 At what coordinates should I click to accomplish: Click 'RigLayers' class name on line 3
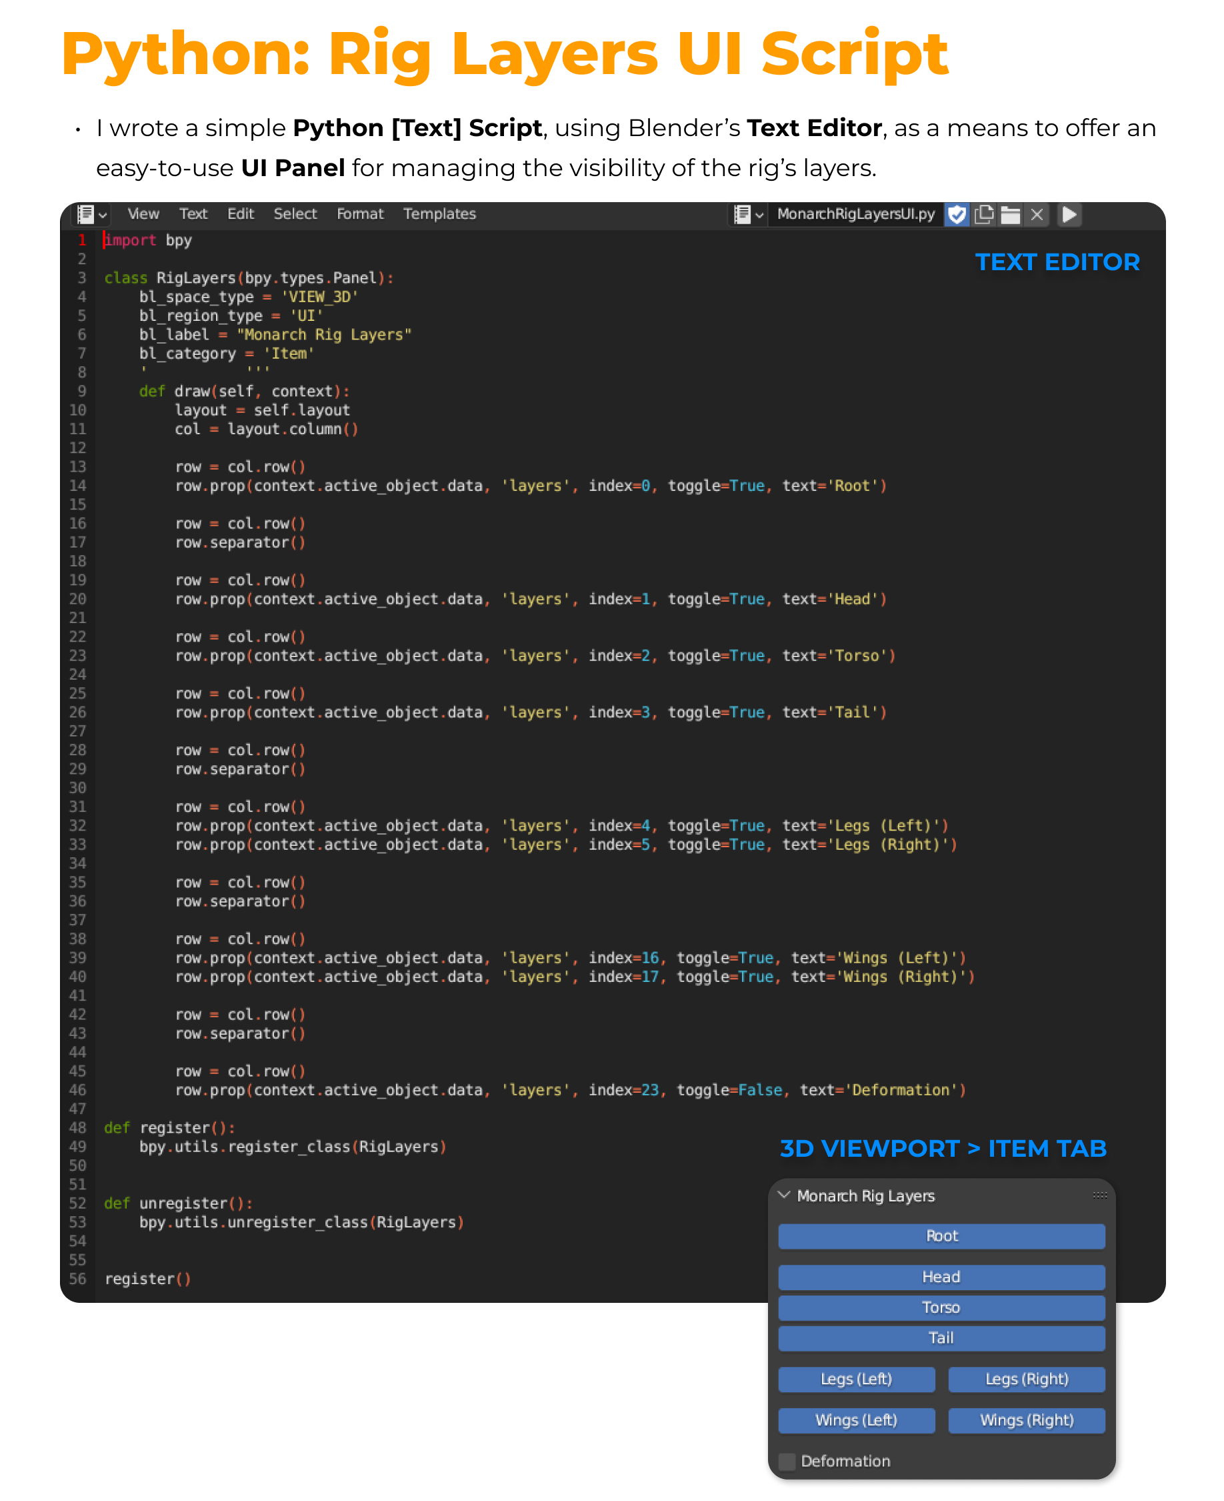[196, 278]
